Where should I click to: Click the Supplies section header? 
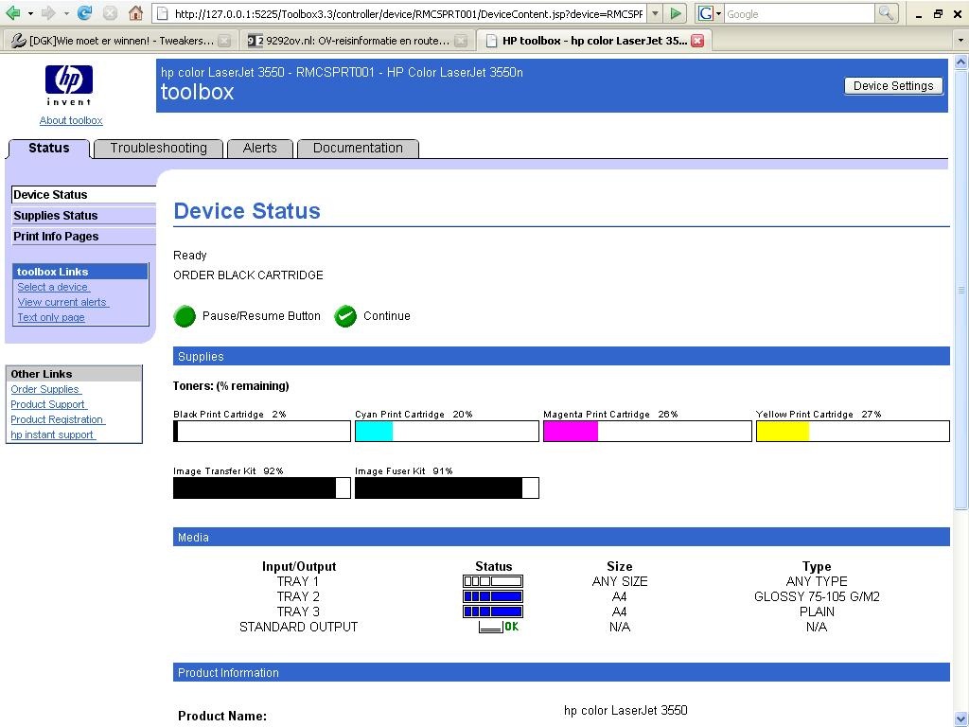561,356
